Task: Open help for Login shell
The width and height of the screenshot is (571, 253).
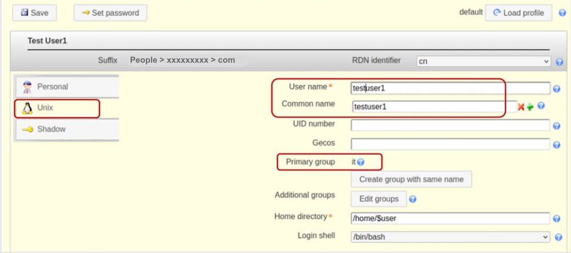Action: click(x=558, y=238)
